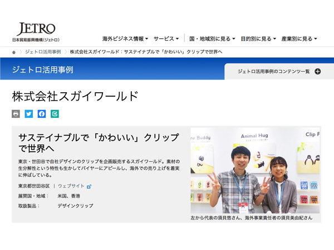Click the green bookmark share icon
This screenshot has height=250, width=334.
tap(55, 114)
